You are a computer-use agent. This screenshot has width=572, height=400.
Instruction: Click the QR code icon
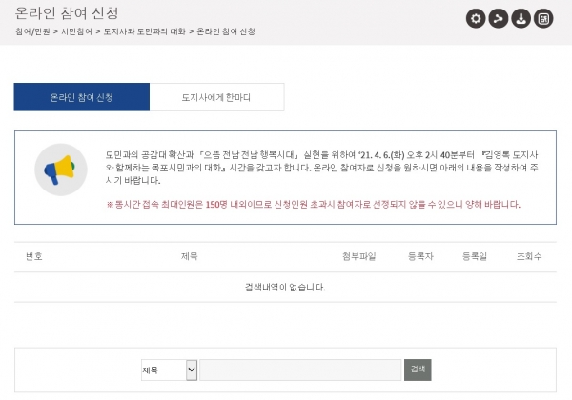pyautogui.click(x=543, y=18)
